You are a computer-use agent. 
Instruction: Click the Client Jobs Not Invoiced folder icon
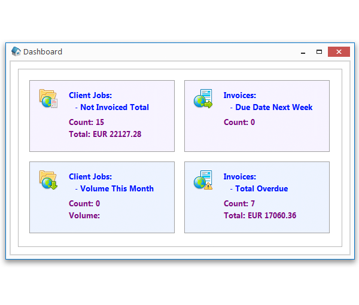coord(48,99)
